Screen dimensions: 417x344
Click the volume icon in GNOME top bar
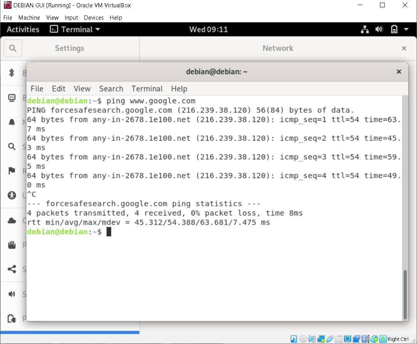coord(379,29)
